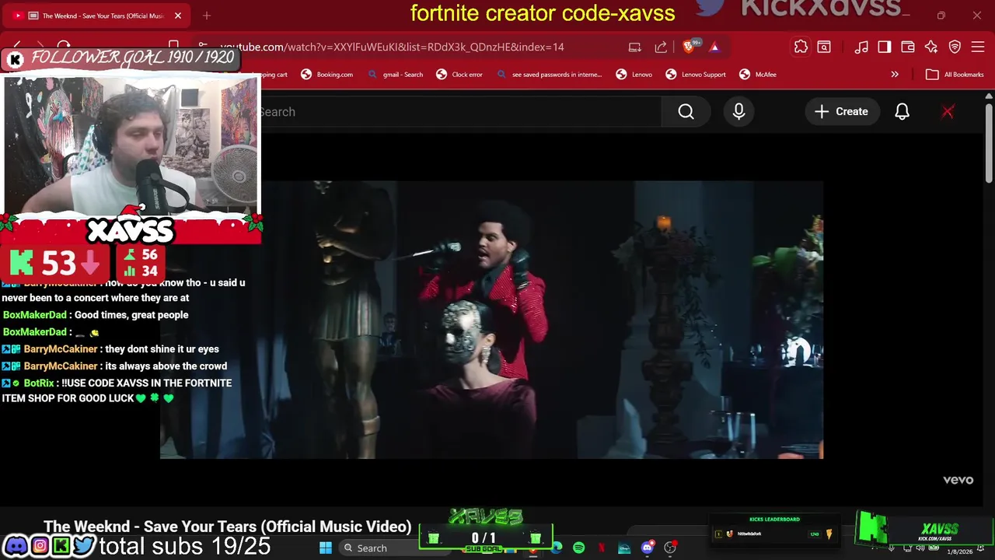Open Brave Shields lion icon

point(689,47)
